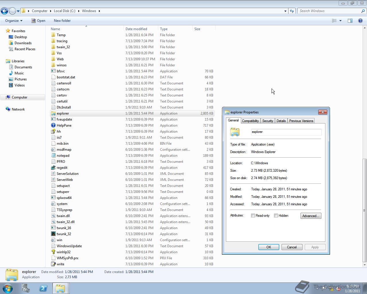Select the Desktop icon in Favorites
This screenshot has height=294, width=367.
click(11, 37)
